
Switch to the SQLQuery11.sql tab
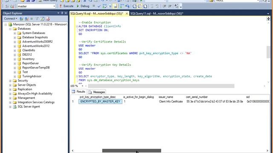pyautogui.click(x=157, y=14)
